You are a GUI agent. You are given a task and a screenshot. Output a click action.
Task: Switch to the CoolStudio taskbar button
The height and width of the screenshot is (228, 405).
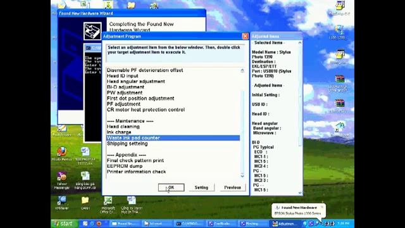point(221,224)
